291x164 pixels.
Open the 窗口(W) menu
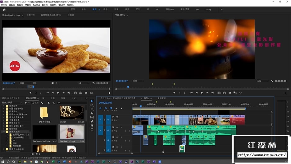point(62,5)
